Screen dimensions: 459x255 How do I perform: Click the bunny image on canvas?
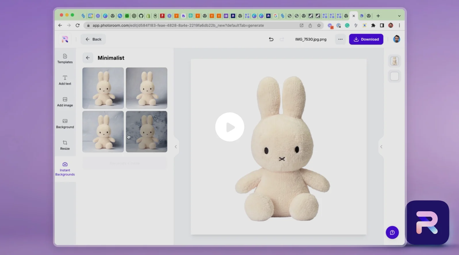(x=282, y=149)
